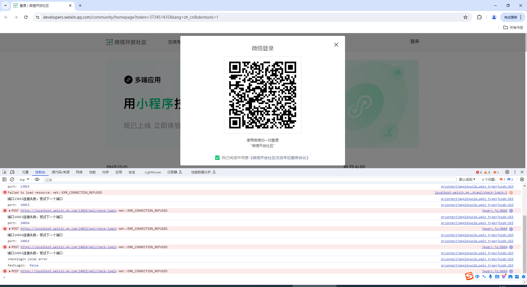The width and height of the screenshot is (527, 287).
Task: Switch to the 内存 tab
Action: pyautogui.click(x=105, y=172)
